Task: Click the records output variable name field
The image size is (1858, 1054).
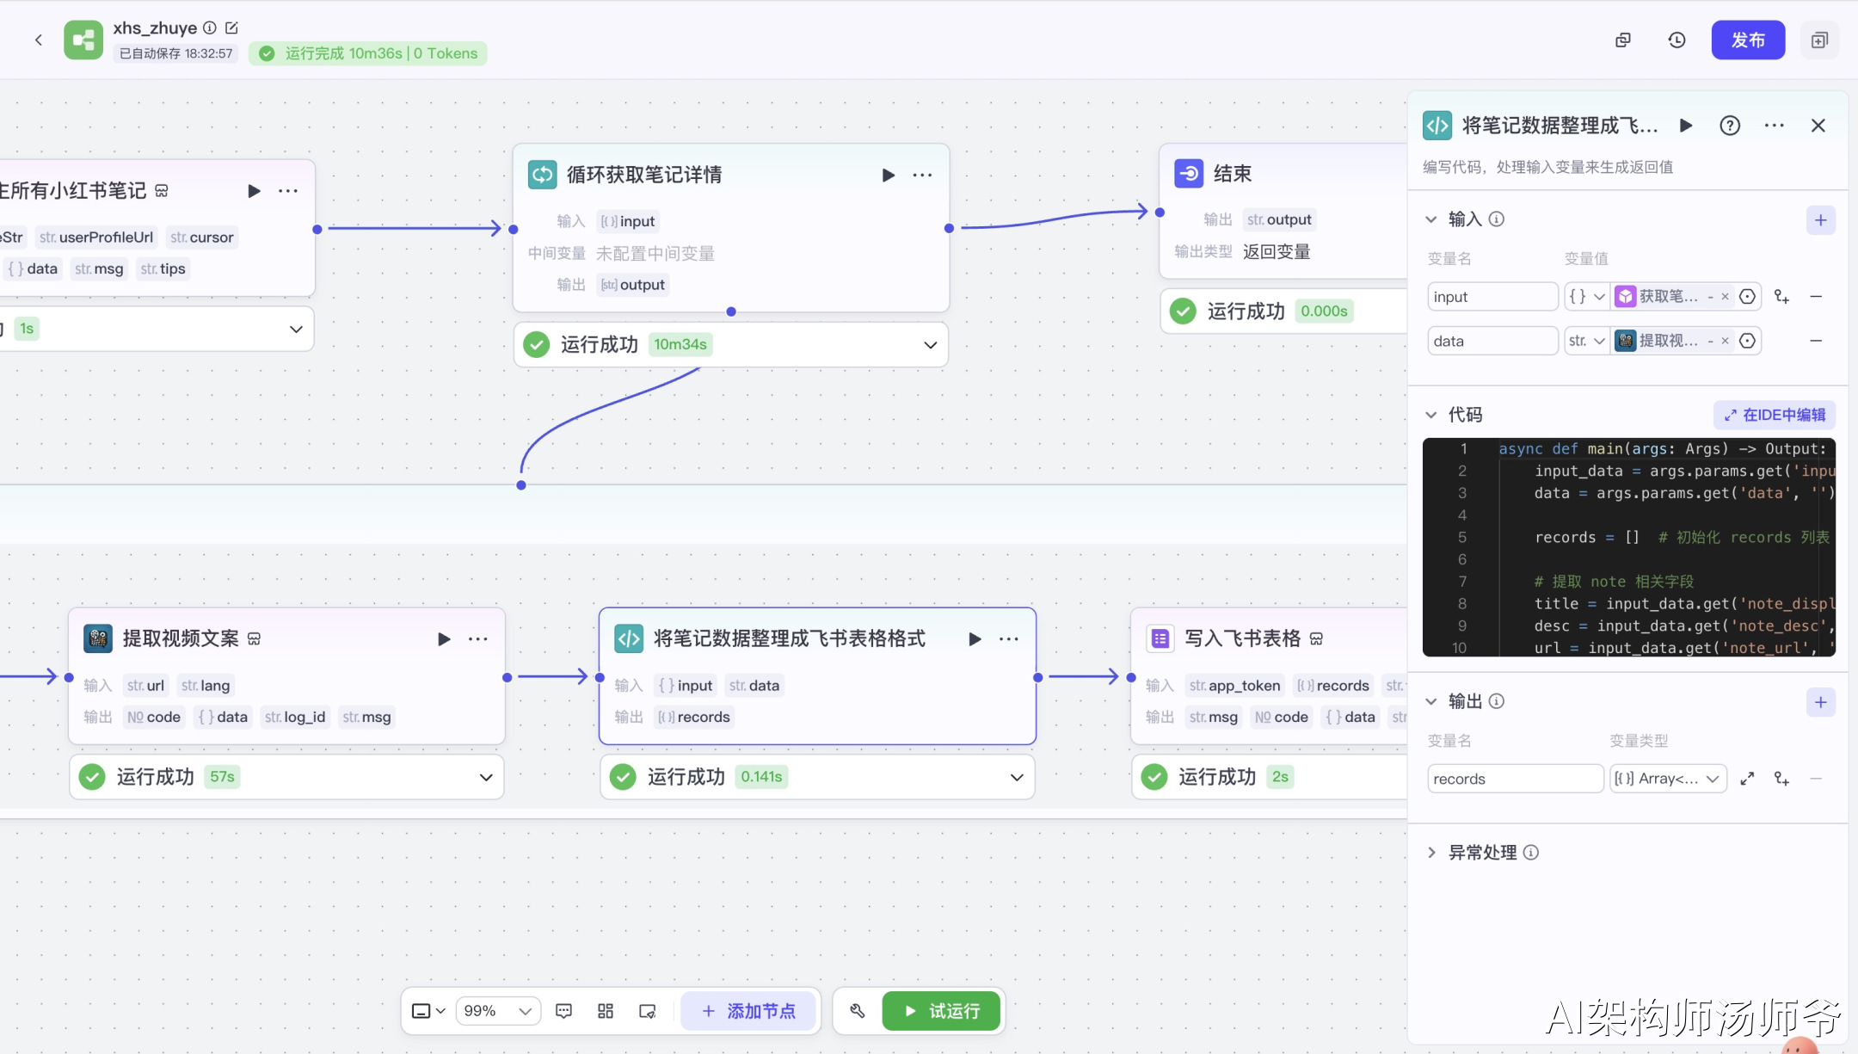Action: click(x=1514, y=779)
